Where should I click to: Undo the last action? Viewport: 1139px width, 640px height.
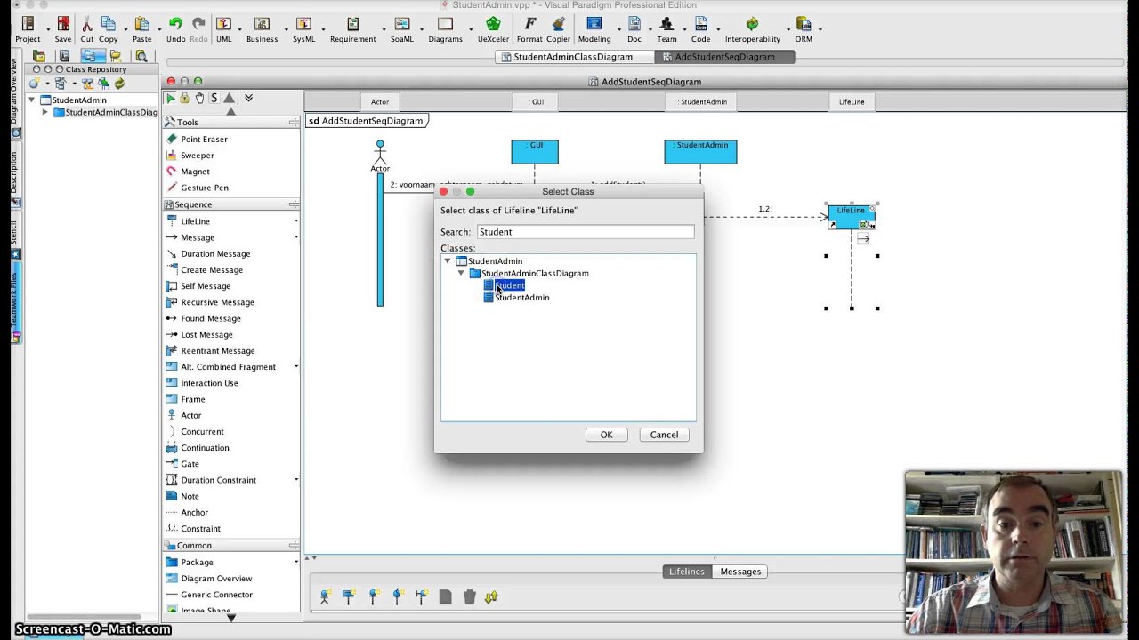[176, 29]
